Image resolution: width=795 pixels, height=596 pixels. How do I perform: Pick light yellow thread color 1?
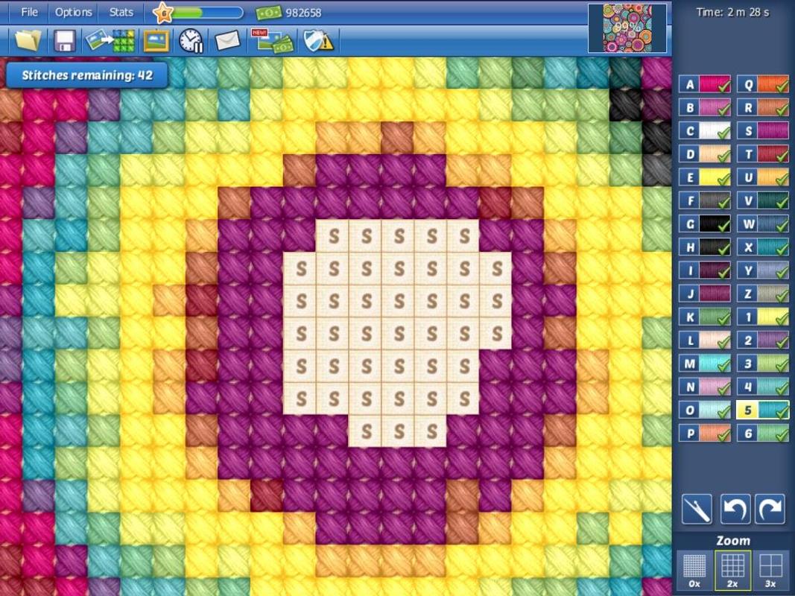click(x=762, y=317)
